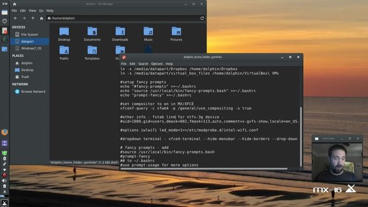The height and width of the screenshot is (207, 368).
Task: Select File System under Devices
Action: 29,34
